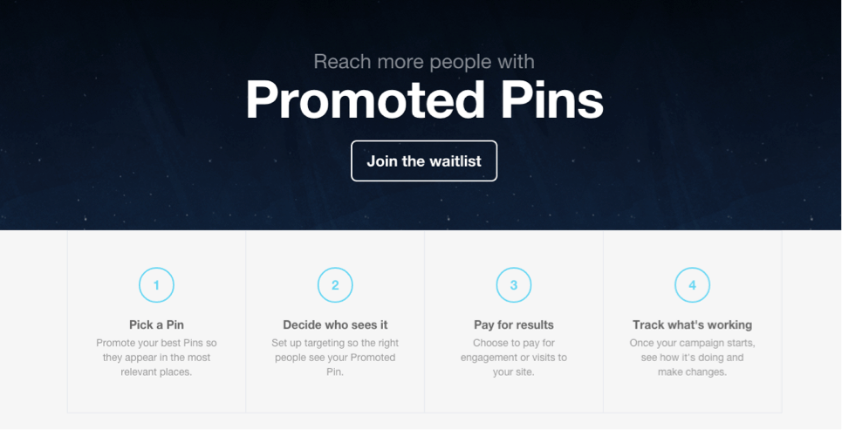Click the "Decide who sees it" heading
Screen dimensions: 842x430
[335, 325]
